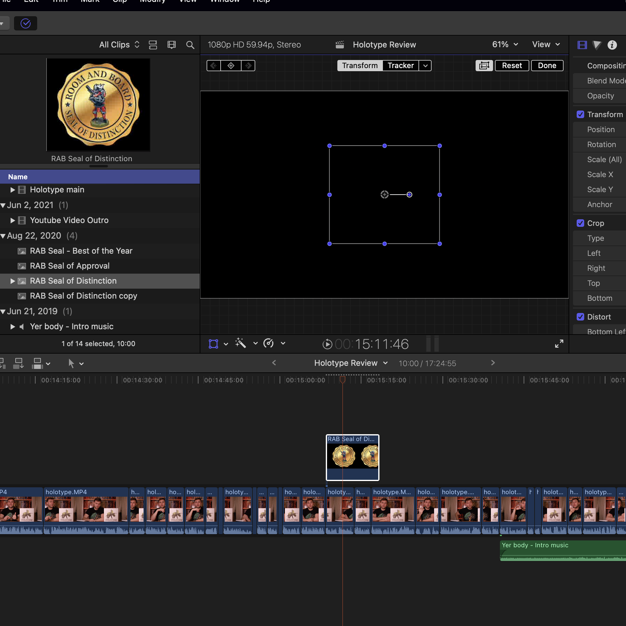Expand viewer to full screen
Viewport: 626px width, 626px height.
559,344
